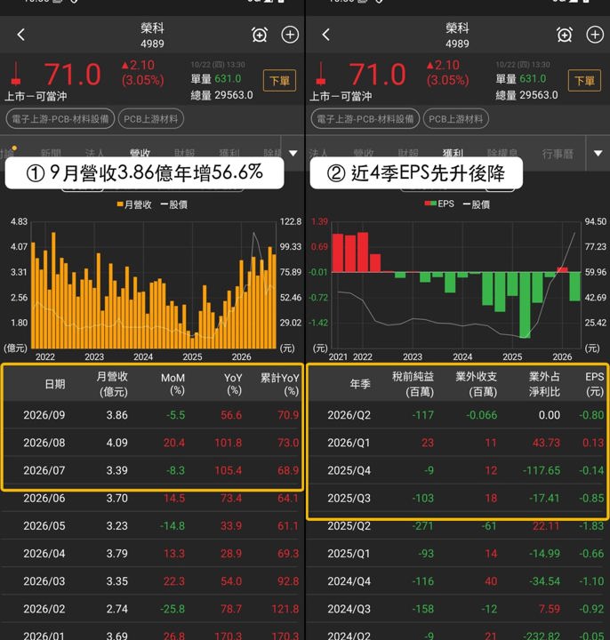This screenshot has height=640, width=610.
Task: Open the PCB上游材料 tag in left screen
Action: 151,119
